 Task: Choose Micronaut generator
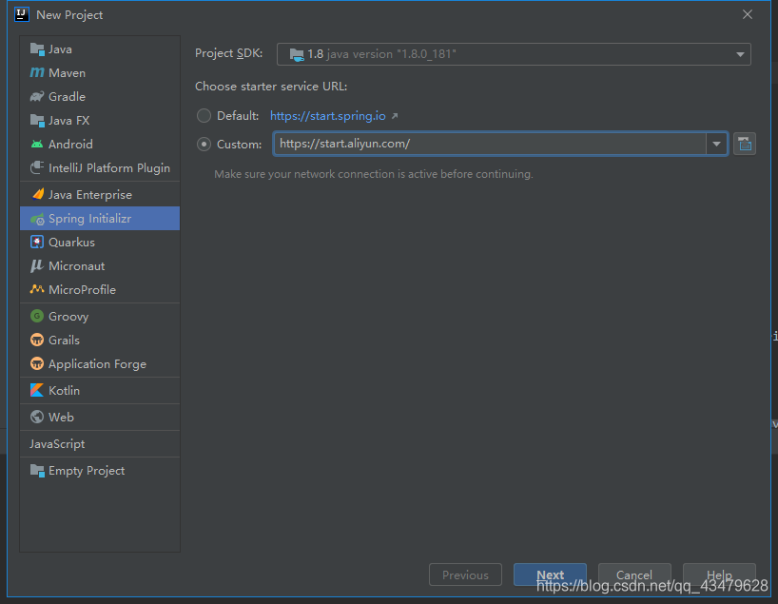click(x=100, y=266)
